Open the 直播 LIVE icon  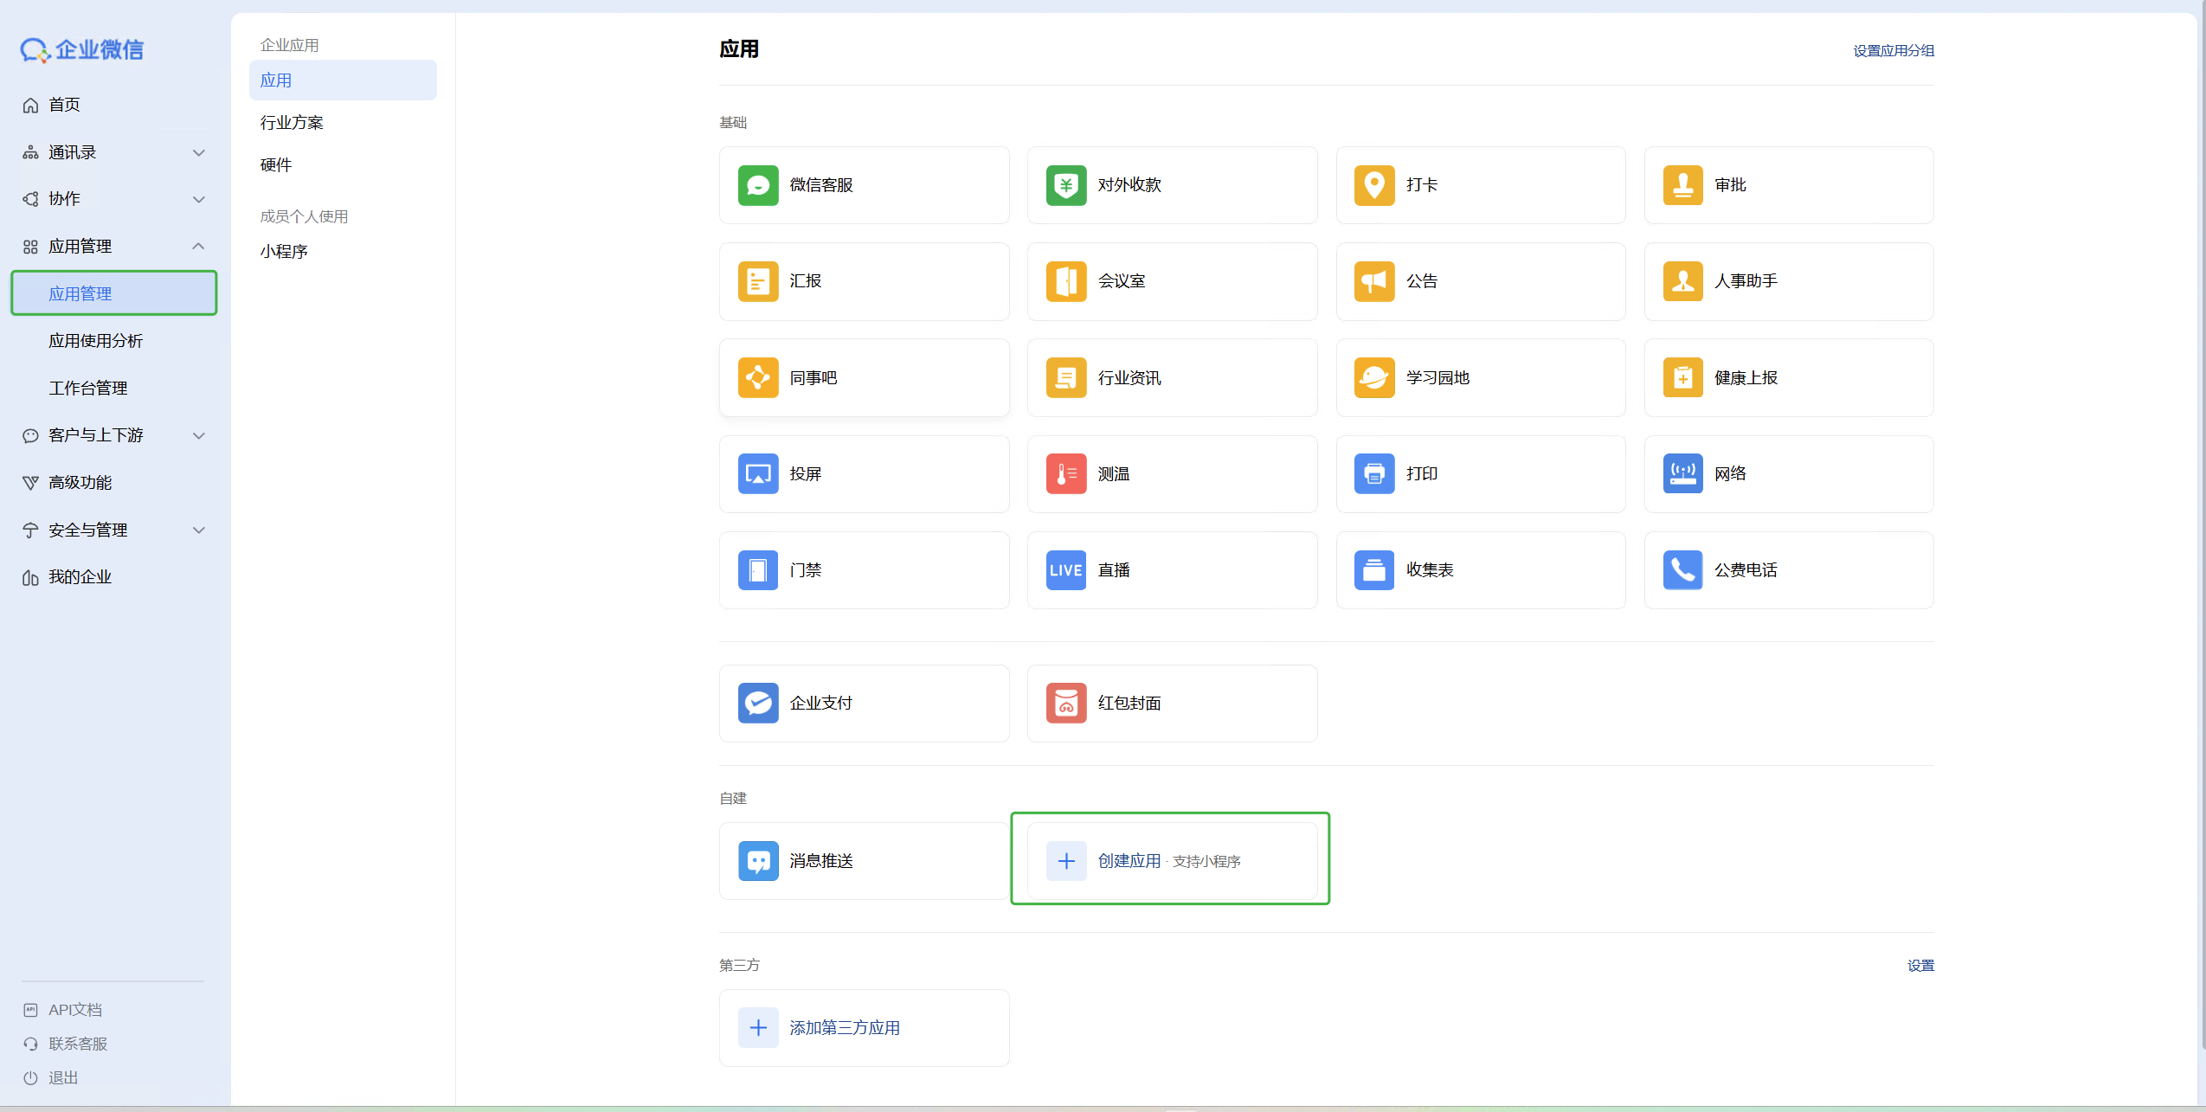coord(1065,570)
